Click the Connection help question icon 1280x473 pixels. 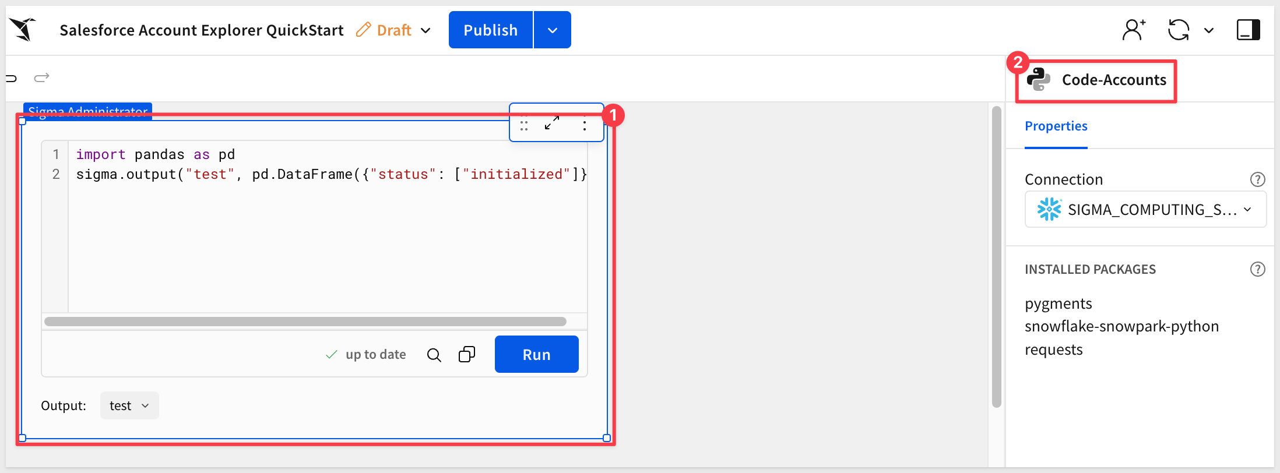pyautogui.click(x=1257, y=179)
